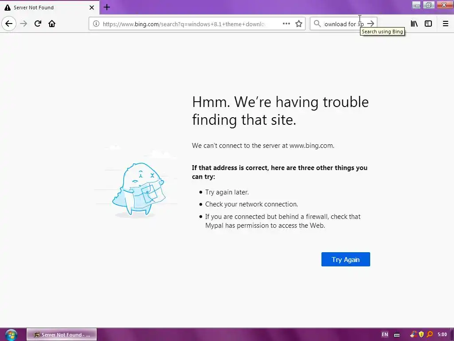Open the Library bookshelf icon

tap(414, 24)
